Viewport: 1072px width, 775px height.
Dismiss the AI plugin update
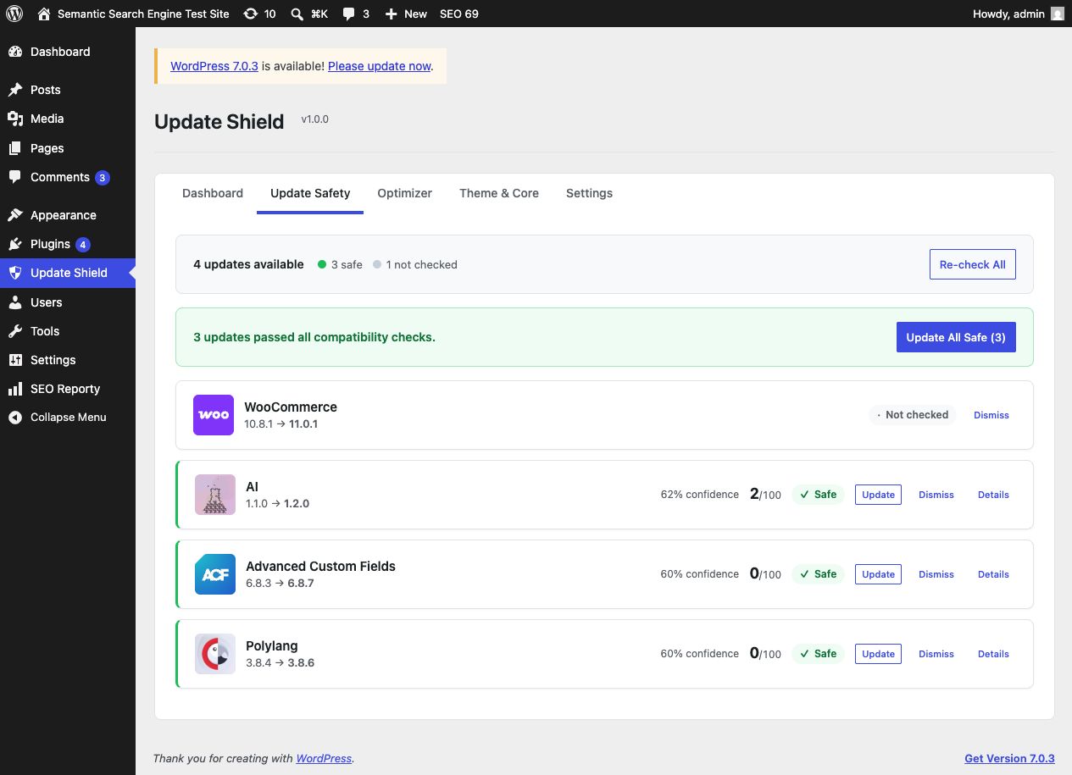point(936,495)
